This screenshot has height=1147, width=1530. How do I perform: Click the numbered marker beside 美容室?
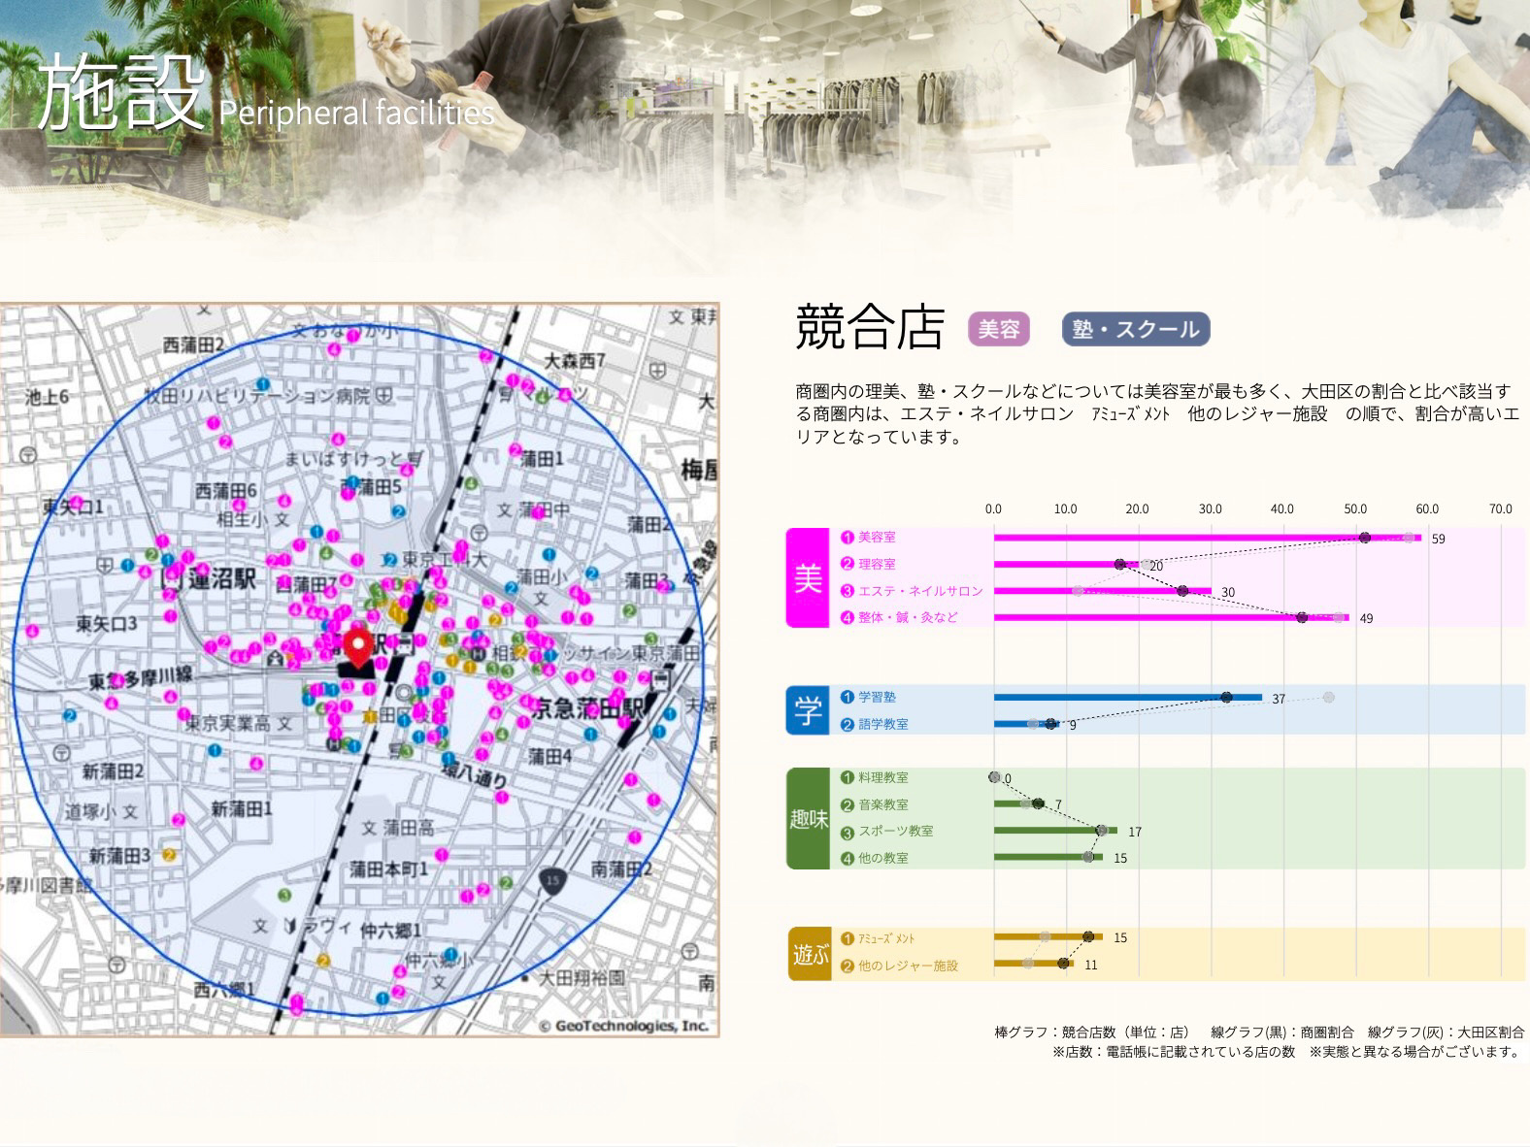pos(847,538)
